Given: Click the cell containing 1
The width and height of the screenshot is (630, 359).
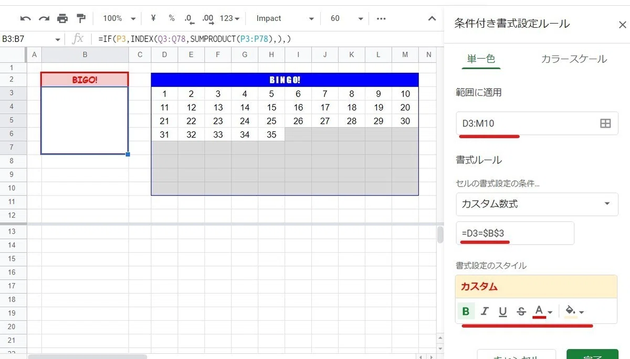Looking at the screenshot, I should [x=164, y=94].
